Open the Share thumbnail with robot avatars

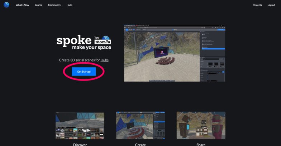click(x=201, y=125)
